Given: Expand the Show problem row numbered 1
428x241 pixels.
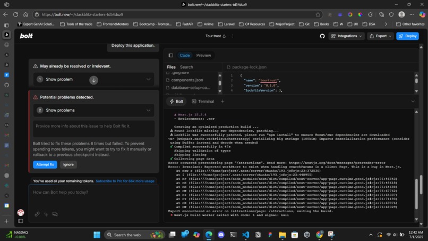Looking at the screenshot, I should [93, 79].
